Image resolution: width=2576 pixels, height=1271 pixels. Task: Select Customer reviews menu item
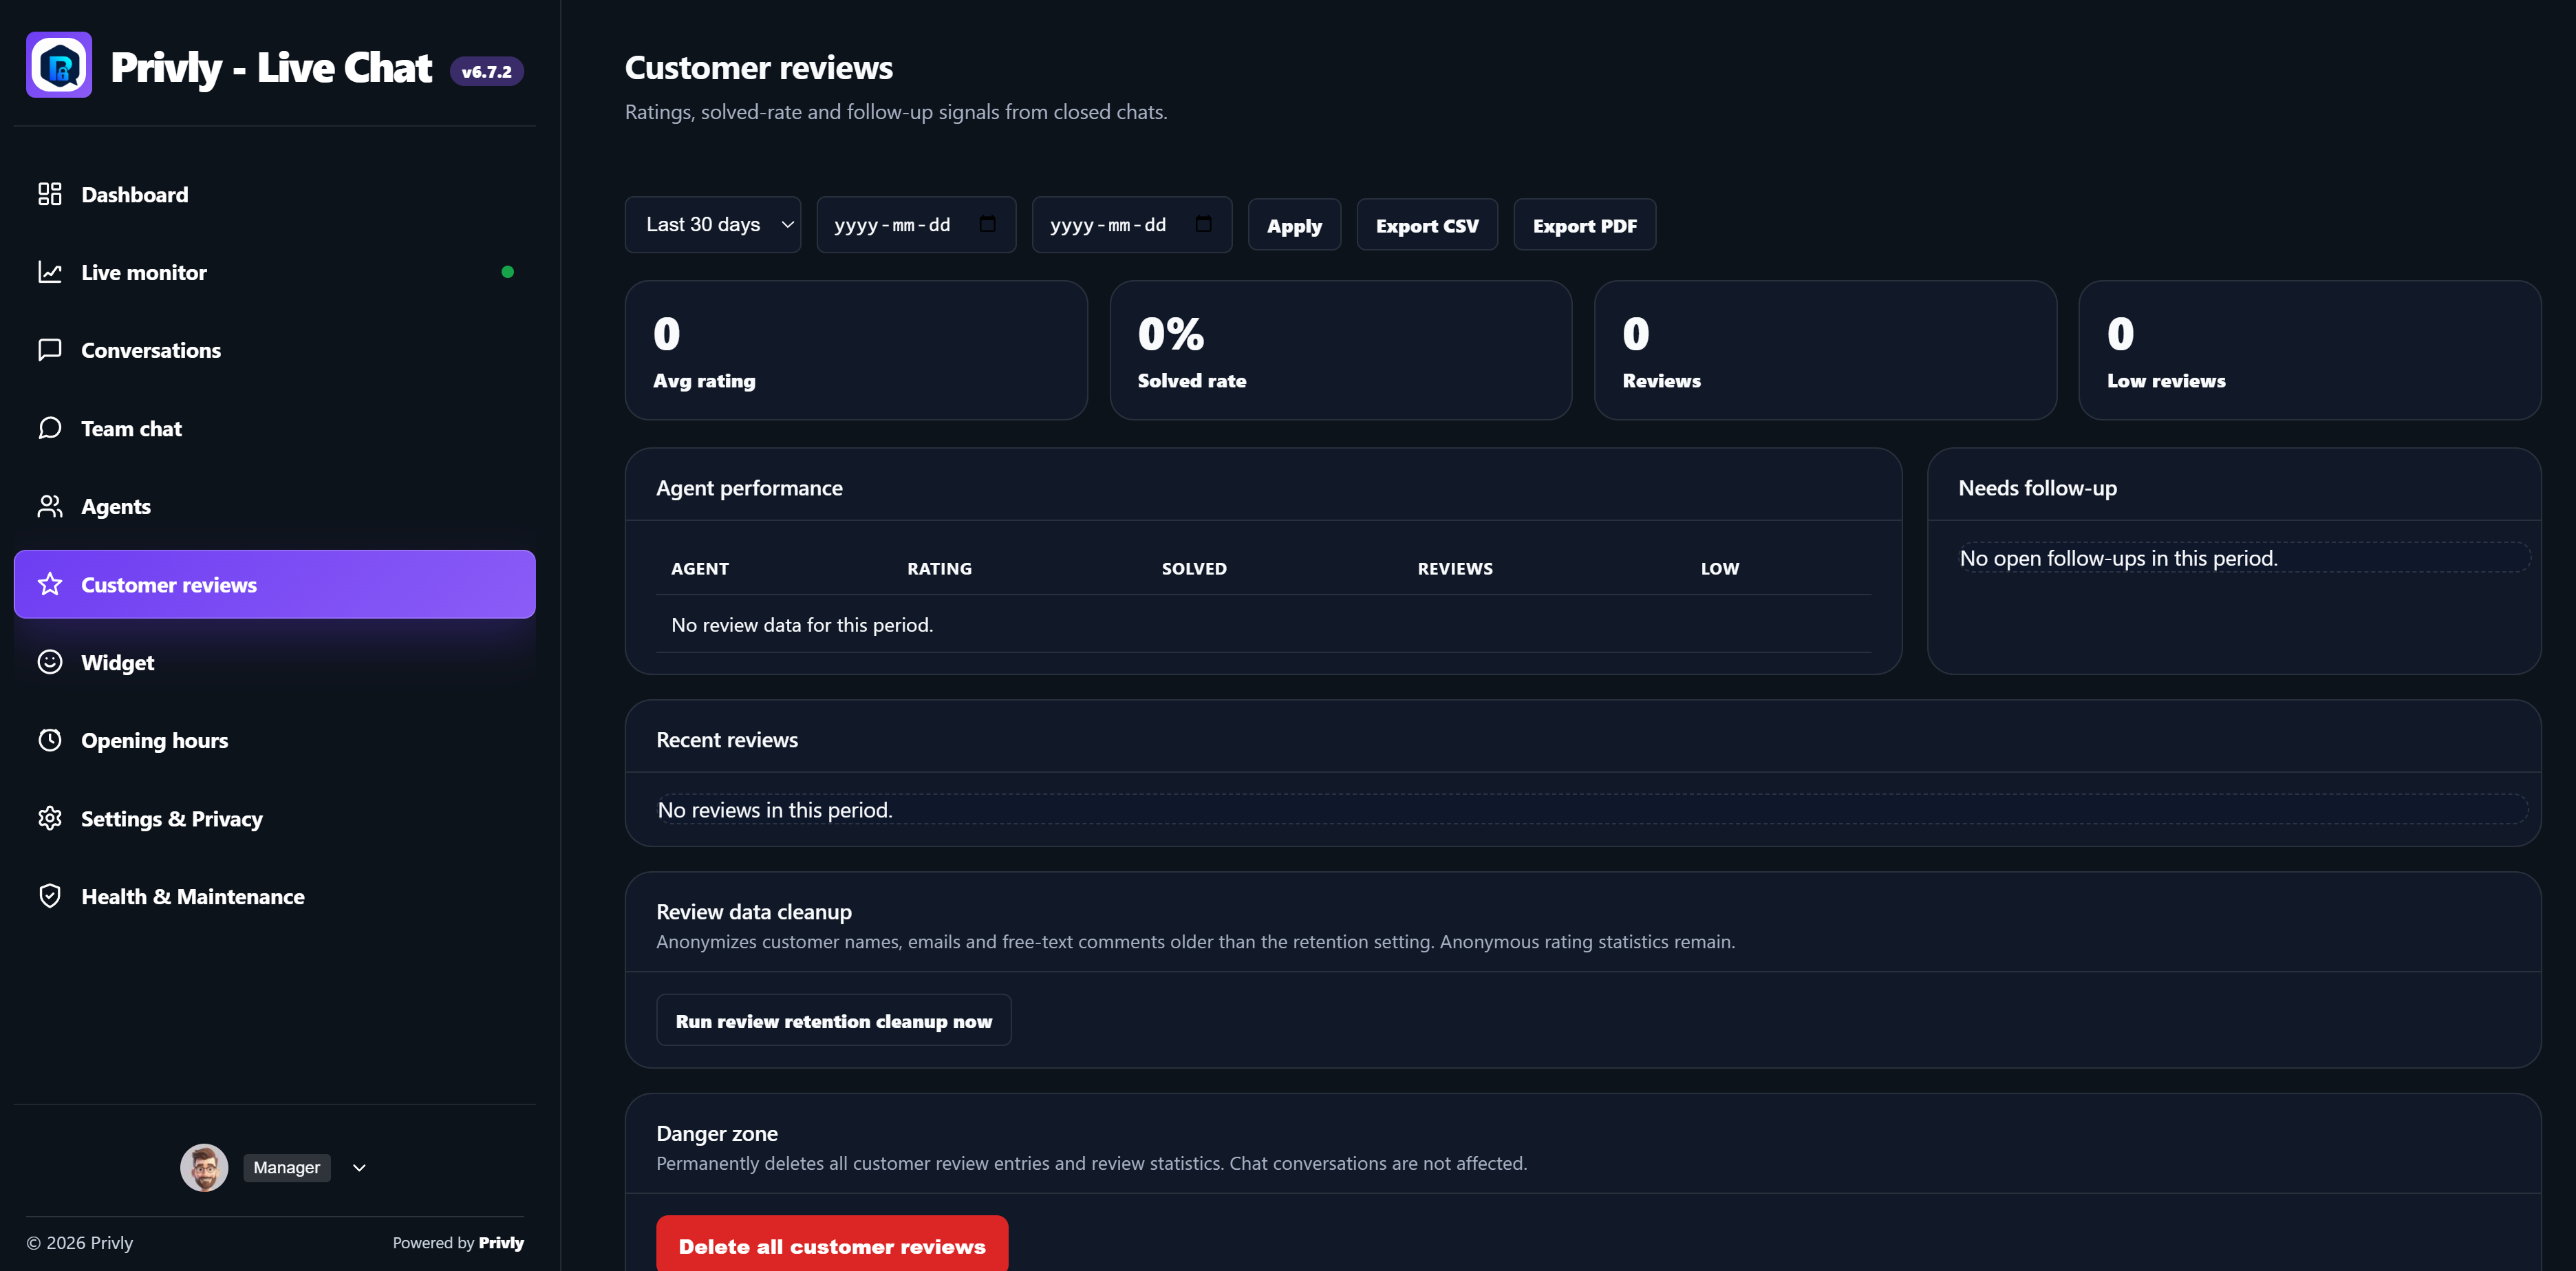click(x=275, y=584)
